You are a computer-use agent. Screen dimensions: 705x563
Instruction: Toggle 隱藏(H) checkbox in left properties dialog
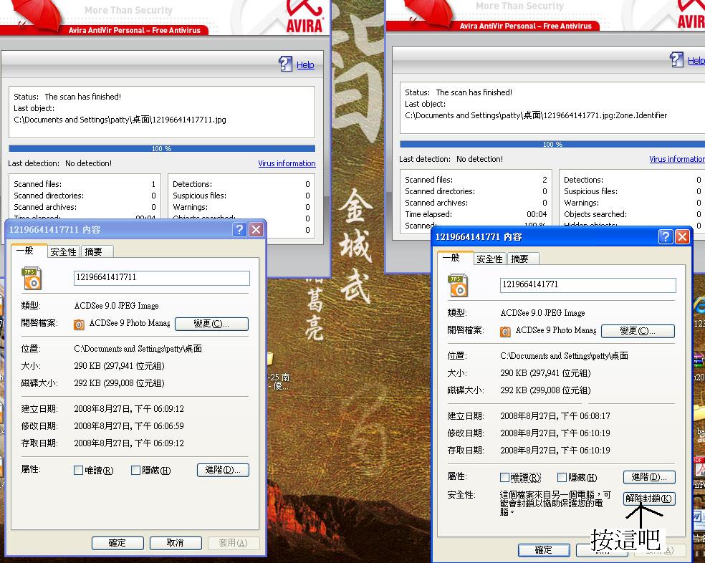tap(135, 471)
